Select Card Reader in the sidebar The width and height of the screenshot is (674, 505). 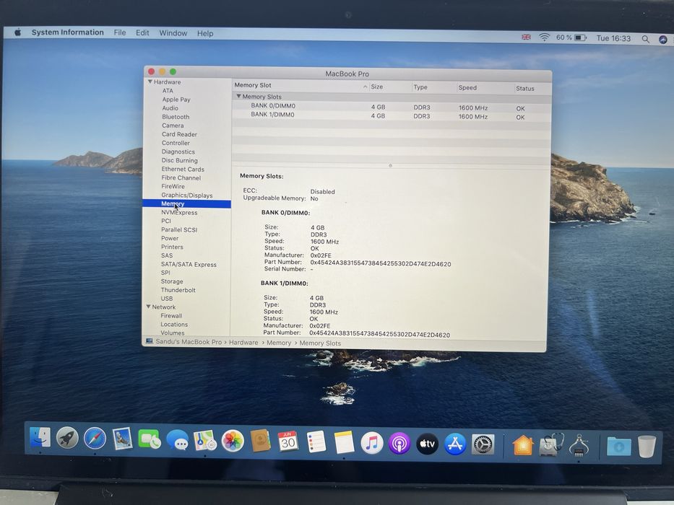tap(180, 134)
